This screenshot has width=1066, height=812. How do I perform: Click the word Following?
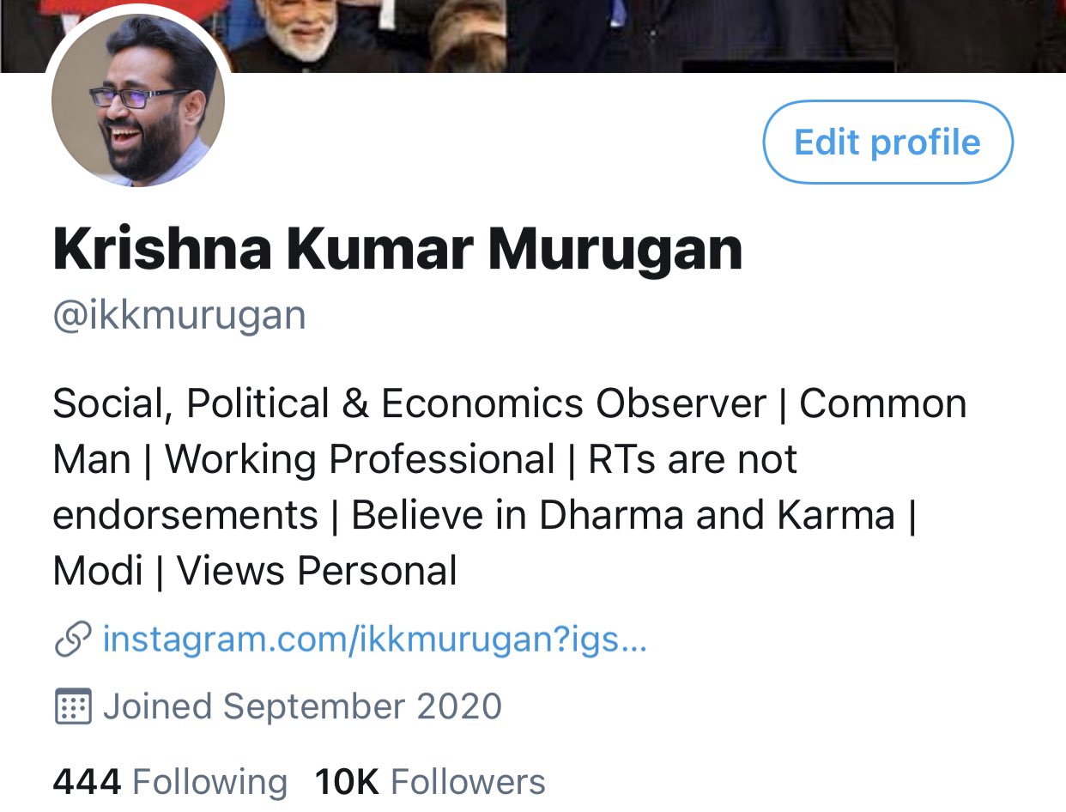click(210, 782)
